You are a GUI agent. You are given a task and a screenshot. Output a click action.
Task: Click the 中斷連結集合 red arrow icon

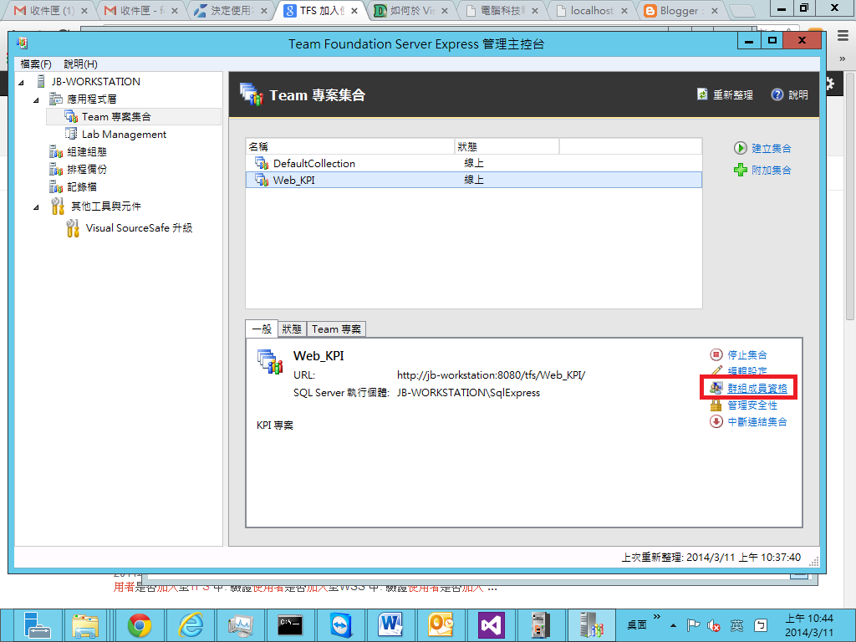[x=716, y=421]
